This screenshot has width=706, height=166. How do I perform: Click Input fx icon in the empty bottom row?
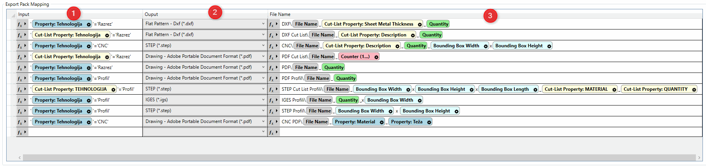click(x=20, y=132)
